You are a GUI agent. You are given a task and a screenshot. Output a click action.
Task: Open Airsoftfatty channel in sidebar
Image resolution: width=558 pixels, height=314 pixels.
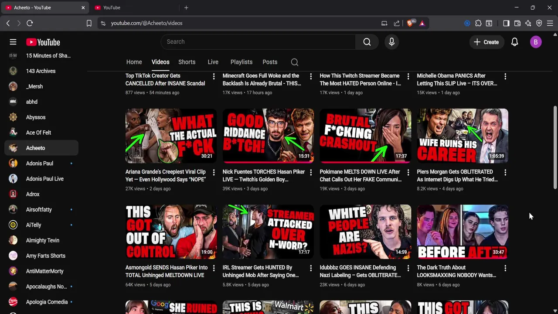coord(41,209)
